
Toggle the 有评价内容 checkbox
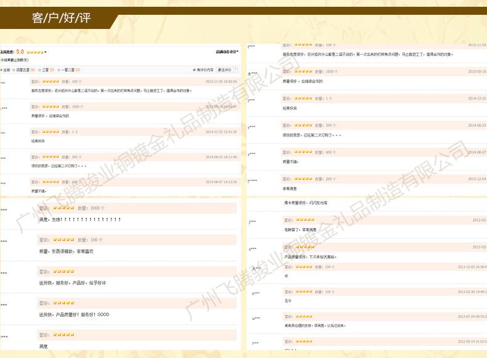pyautogui.click(x=194, y=70)
